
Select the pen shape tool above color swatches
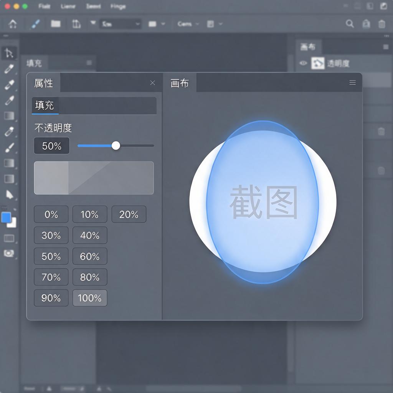pos(9,194)
